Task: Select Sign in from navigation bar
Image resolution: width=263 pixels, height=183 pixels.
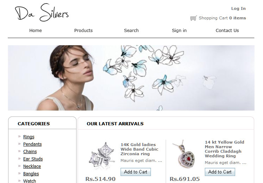Action: 179,31
